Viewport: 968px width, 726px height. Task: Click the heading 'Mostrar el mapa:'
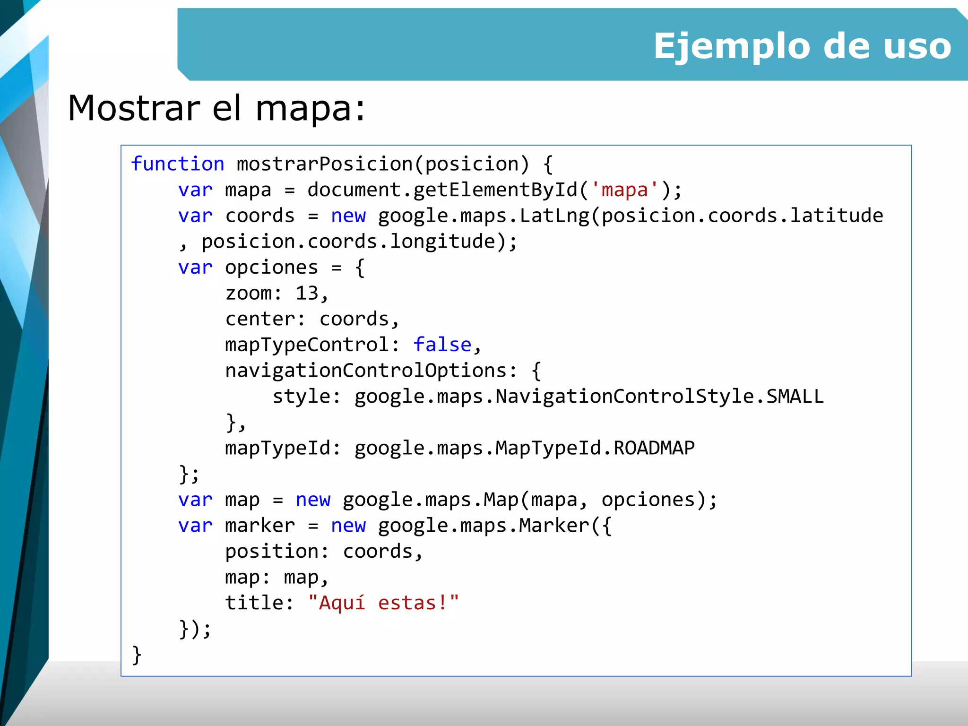[216, 109]
